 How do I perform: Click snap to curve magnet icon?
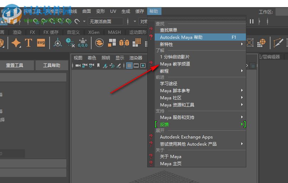(45, 21)
